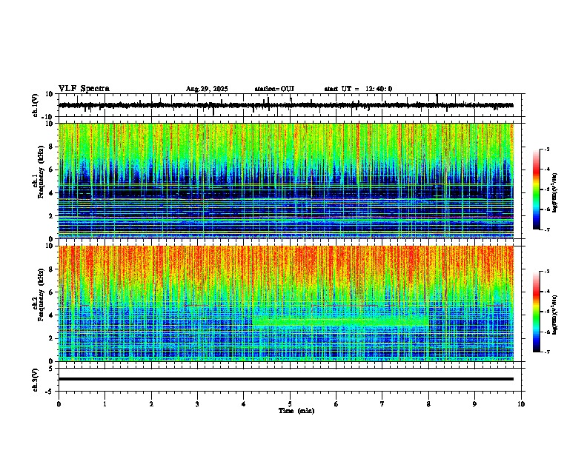Click the "ch.3(V)" vertical axis label
This screenshot has width=587, height=453.
[36, 380]
